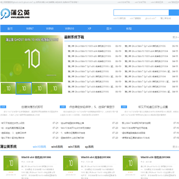Image resolution: width=179 pixels, height=179 pixels.
Task: Open Win10 x64 纯净版201906 title link
Action: coord(95,157)
